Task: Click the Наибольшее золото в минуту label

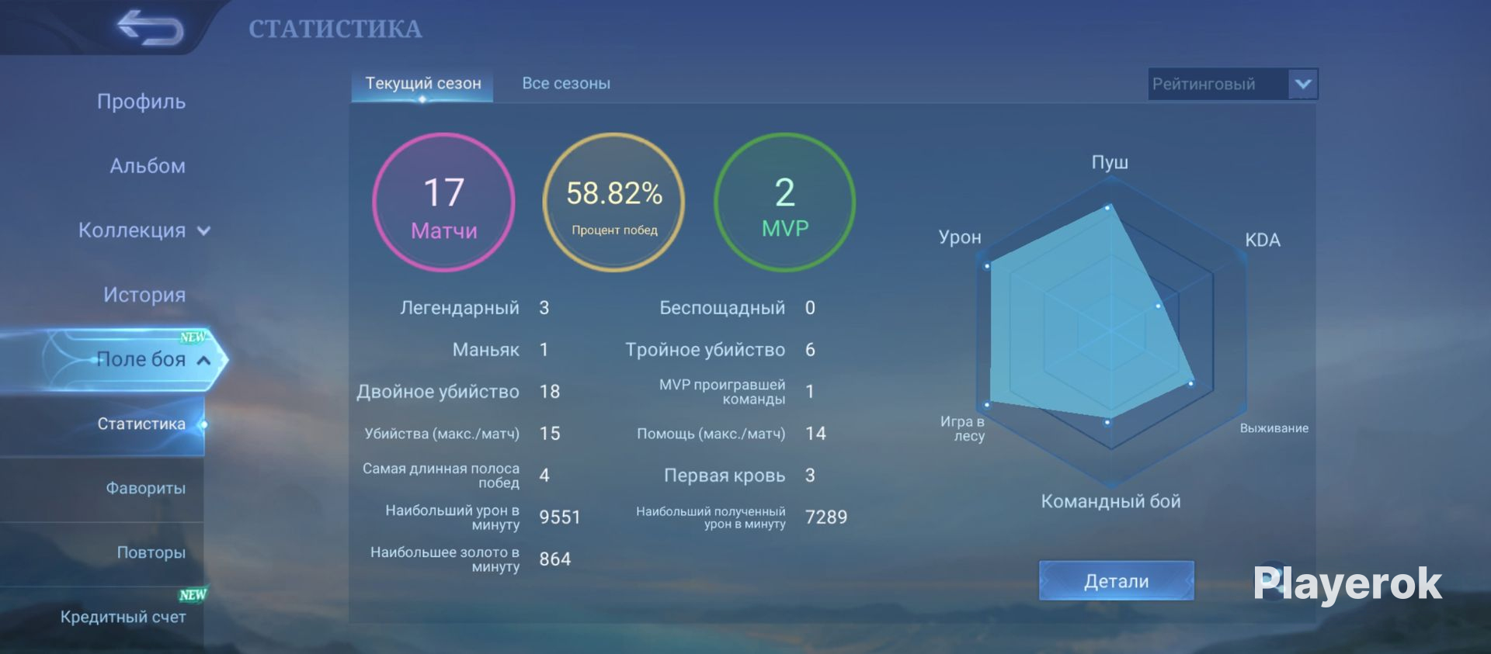Action: 445,559
